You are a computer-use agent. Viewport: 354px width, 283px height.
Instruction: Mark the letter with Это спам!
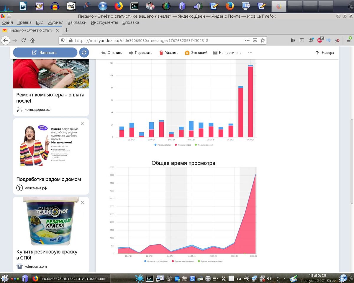196,53
